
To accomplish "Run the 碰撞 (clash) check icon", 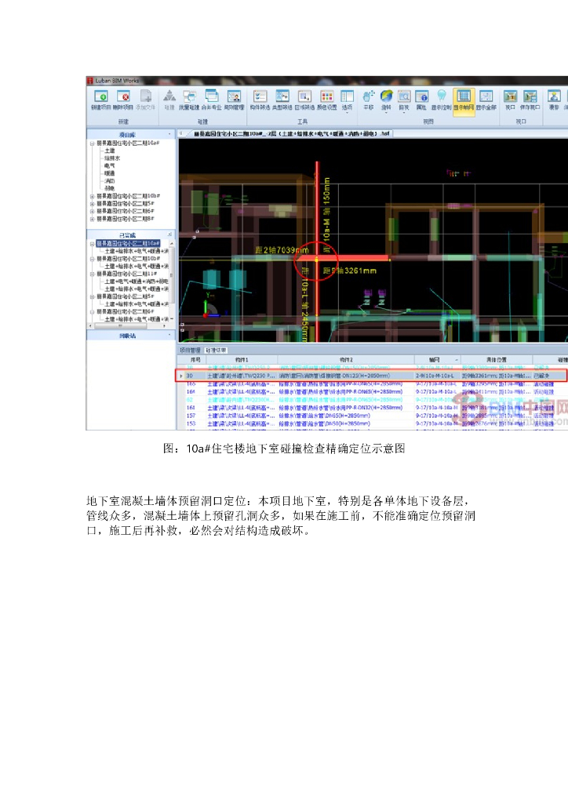I will [x=169, y=100].
